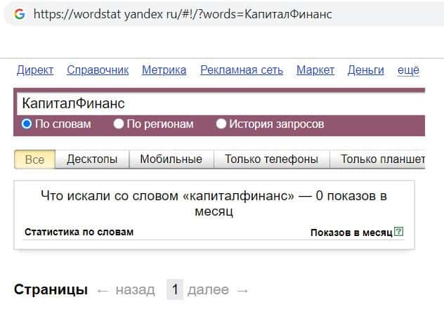Click the browser address bar URL

coord(182,13)
